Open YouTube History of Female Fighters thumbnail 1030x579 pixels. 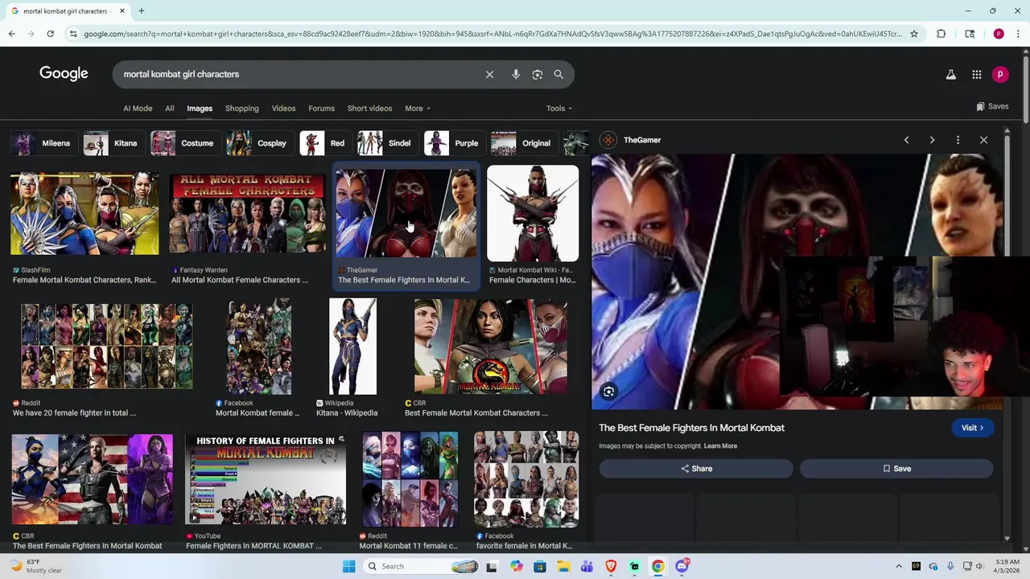(266, 479)
